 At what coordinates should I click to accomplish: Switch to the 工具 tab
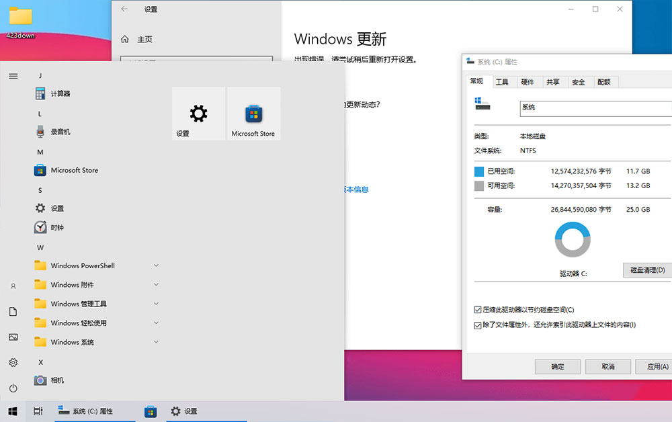(501, 81)
